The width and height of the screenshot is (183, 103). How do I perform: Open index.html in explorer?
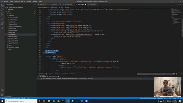point(12,32)
